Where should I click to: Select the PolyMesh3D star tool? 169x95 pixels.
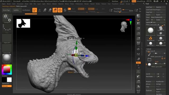pos(161,34)
